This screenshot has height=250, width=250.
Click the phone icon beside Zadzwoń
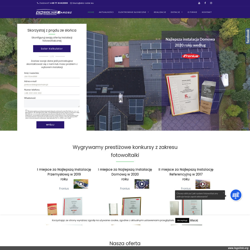click(x=38, y=3)
